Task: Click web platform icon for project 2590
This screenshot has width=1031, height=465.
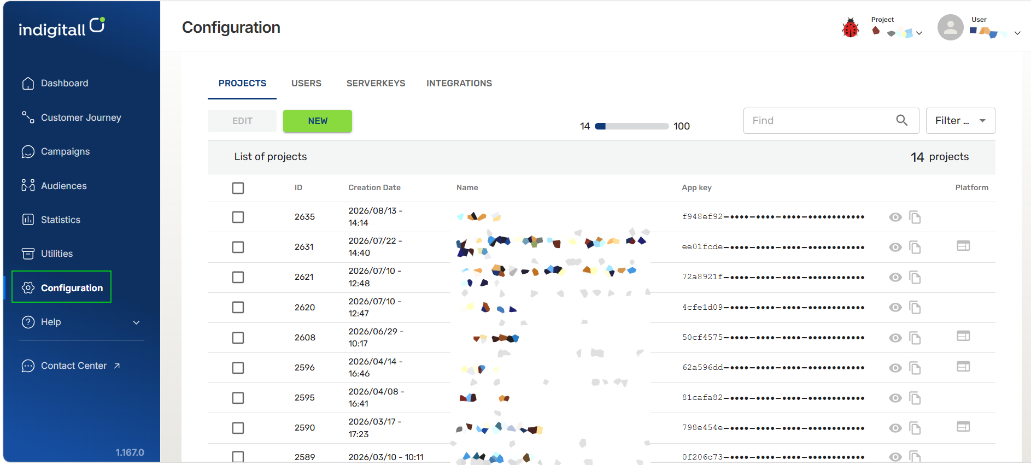Action: coord(963,426)
